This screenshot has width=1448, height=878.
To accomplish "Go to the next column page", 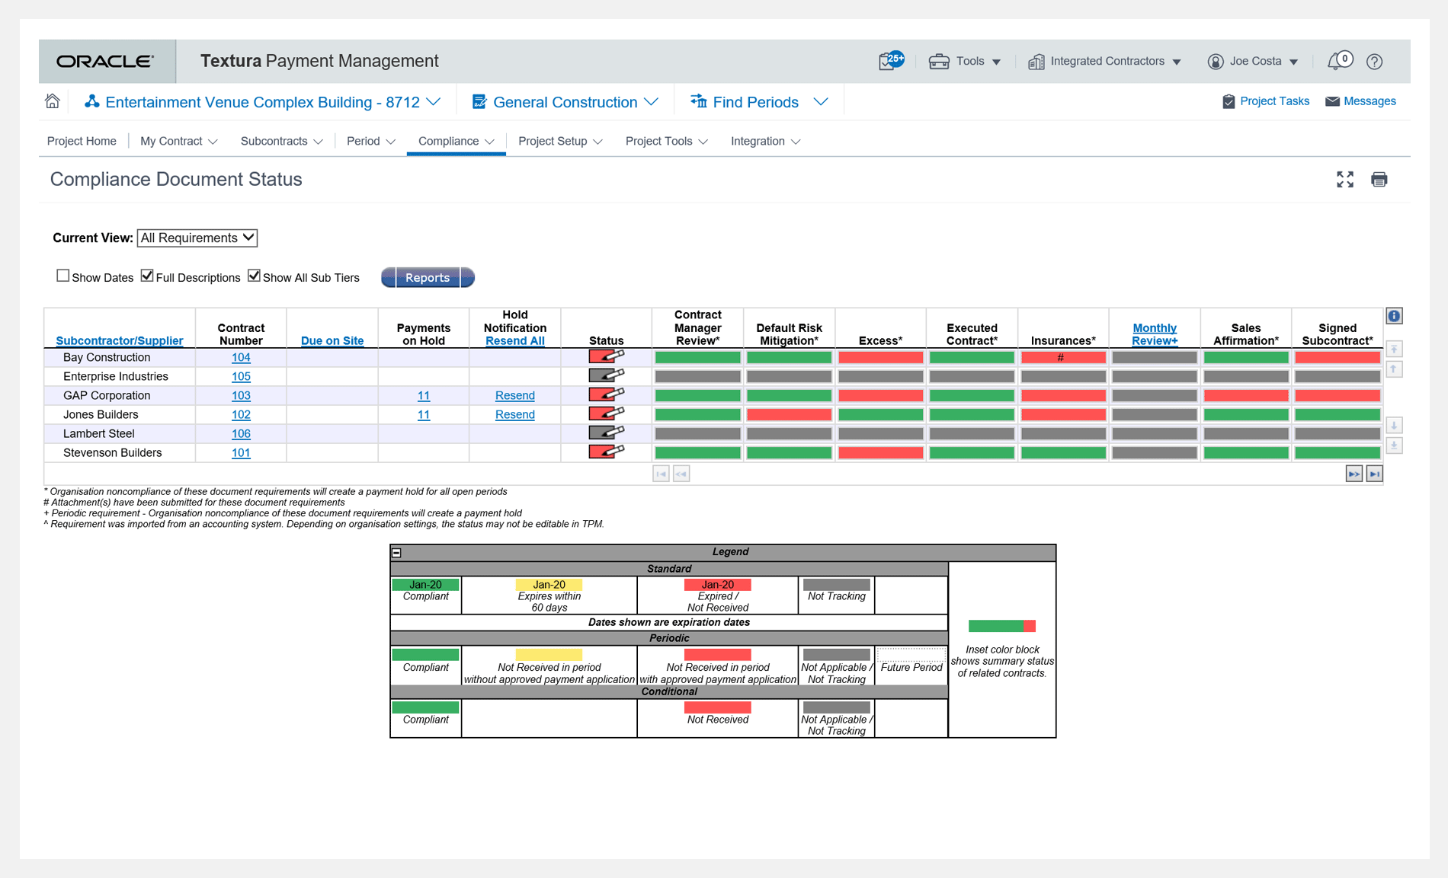I will point(1353,474).
